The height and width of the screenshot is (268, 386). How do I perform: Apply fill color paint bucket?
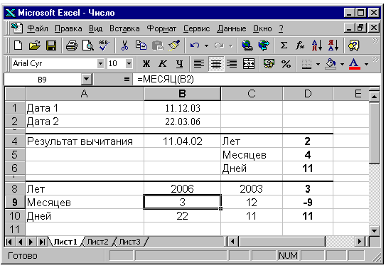(x=331, y=64)
